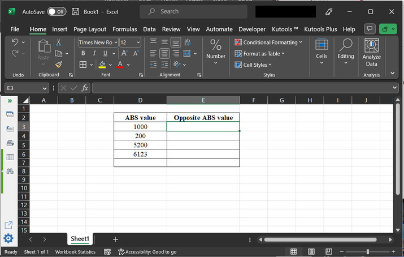Click the Name Box showing E3
This screenshot has height=257, width=404.
(27, 88)
